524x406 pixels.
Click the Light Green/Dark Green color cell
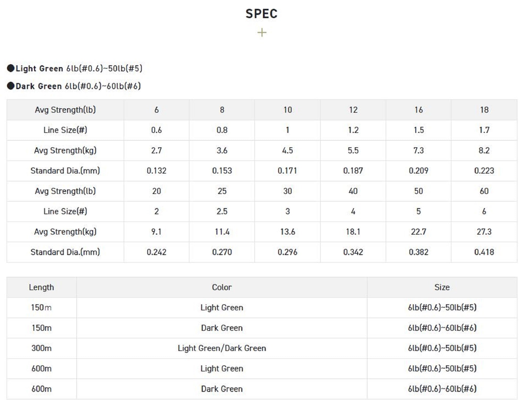[222, 348]
